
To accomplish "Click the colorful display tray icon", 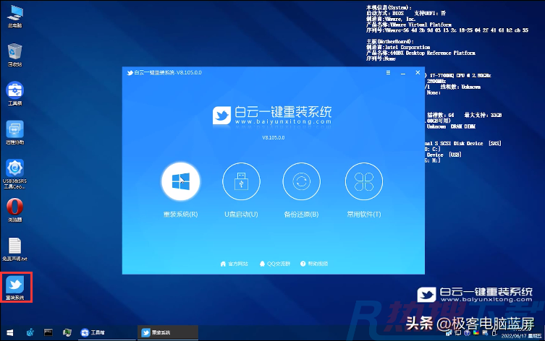I will [476, 333].
